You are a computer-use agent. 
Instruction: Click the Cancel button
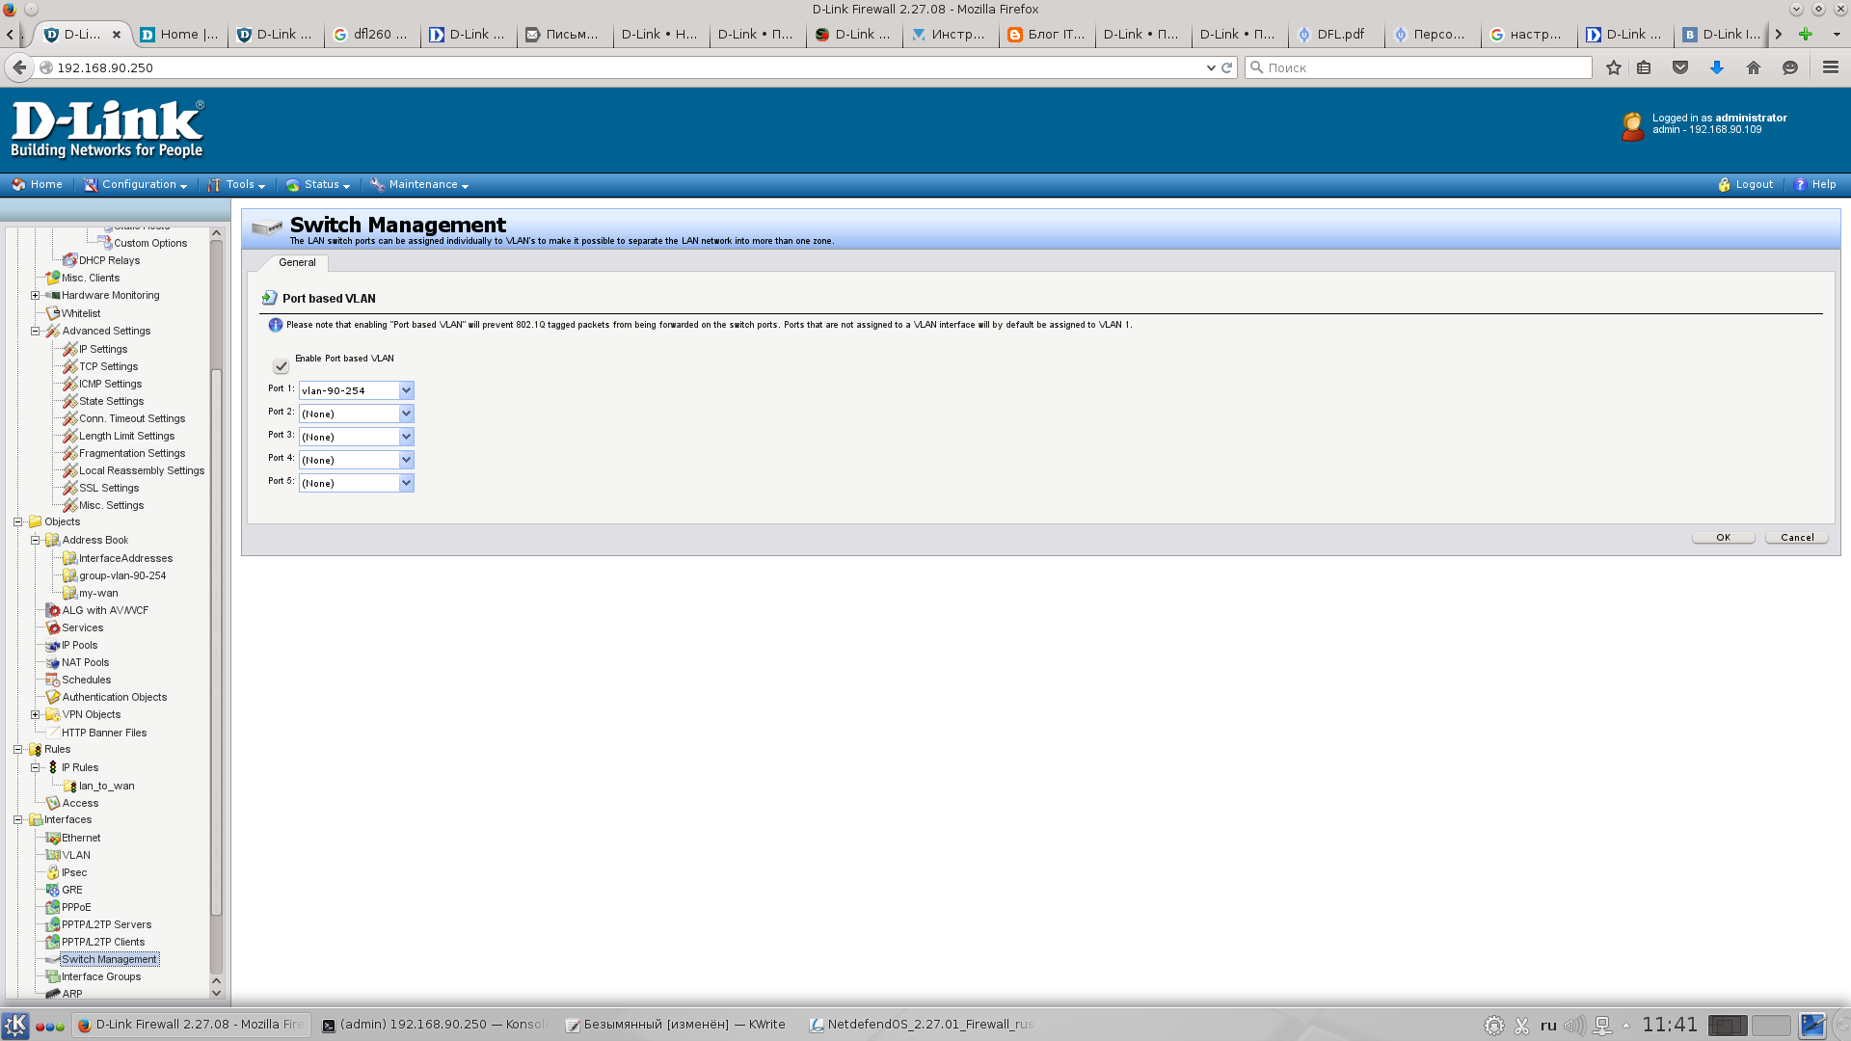1796,538
